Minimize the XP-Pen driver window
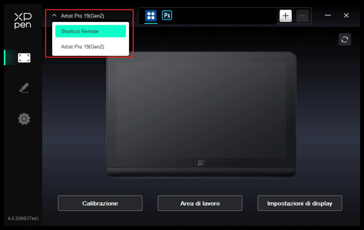Screen dimensions: 364x230 [x=328, y=16]
